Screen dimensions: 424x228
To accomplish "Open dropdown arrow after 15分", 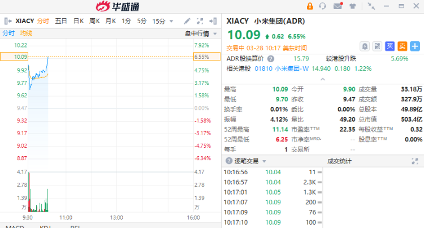I will pos(171,21).
